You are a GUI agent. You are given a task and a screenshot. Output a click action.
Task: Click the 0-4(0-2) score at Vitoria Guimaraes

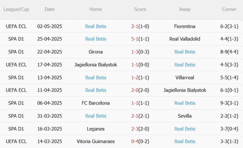(140, 142)
